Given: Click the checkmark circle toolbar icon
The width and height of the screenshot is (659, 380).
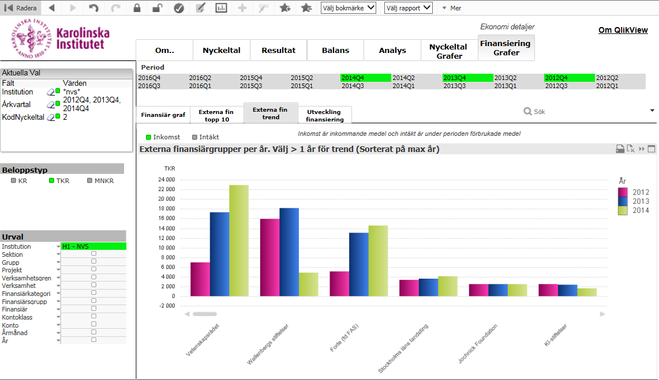Looking at the screenshot, I should pyautogui.click(x=179, y=8).
